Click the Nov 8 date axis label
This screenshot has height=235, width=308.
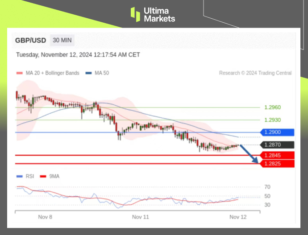(x=45, y=217)
